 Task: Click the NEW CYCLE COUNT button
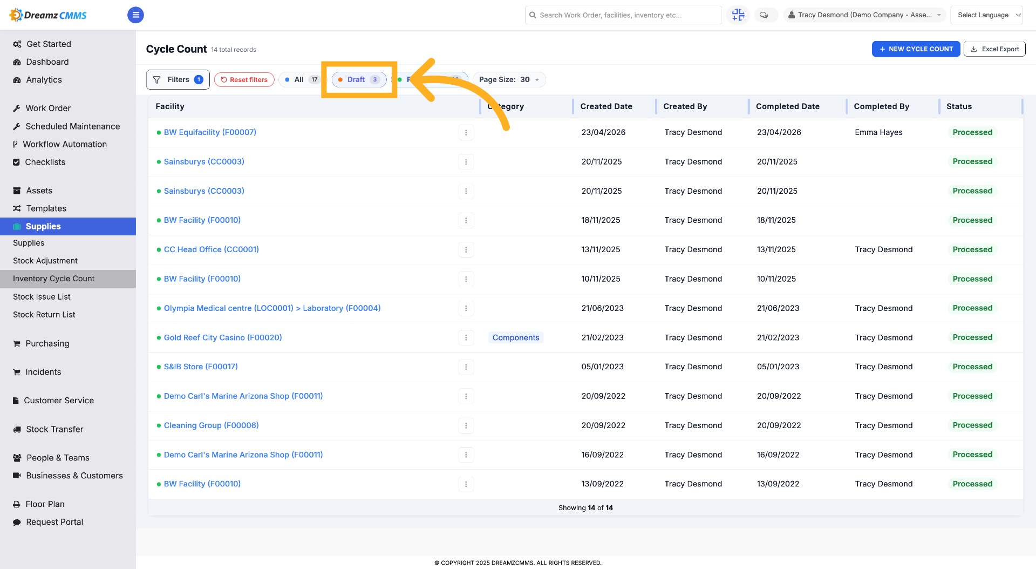click(916, 49)
